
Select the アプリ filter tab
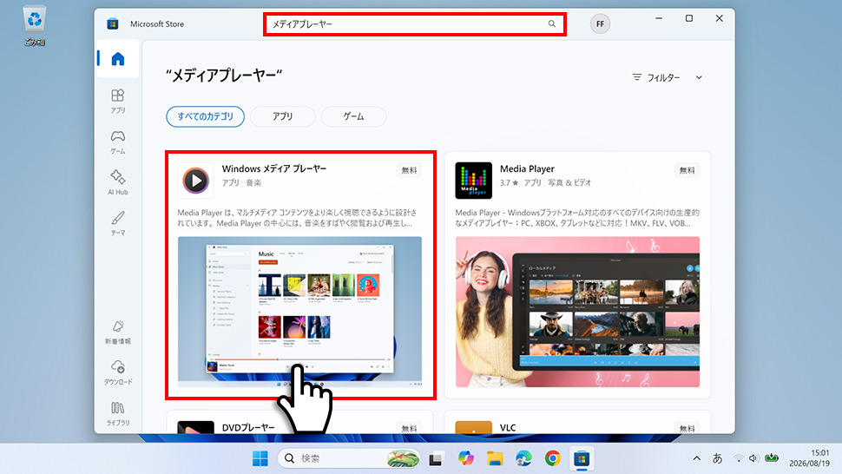pyautogui.click(x=282, y=116)
